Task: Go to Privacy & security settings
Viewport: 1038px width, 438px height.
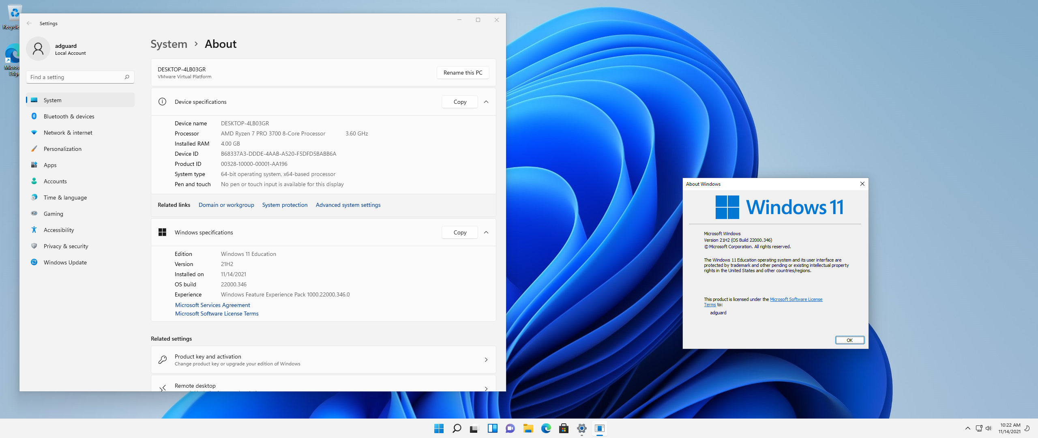Action: (x=80, y=246)
